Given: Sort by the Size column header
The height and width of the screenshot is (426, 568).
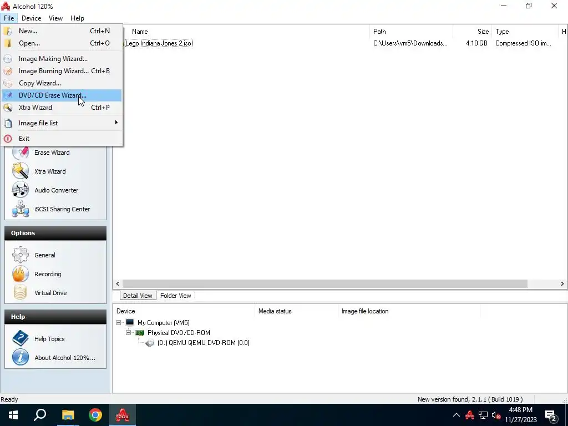Looking at the screenshot, I should pyautogui.click(x=483, y=32).
